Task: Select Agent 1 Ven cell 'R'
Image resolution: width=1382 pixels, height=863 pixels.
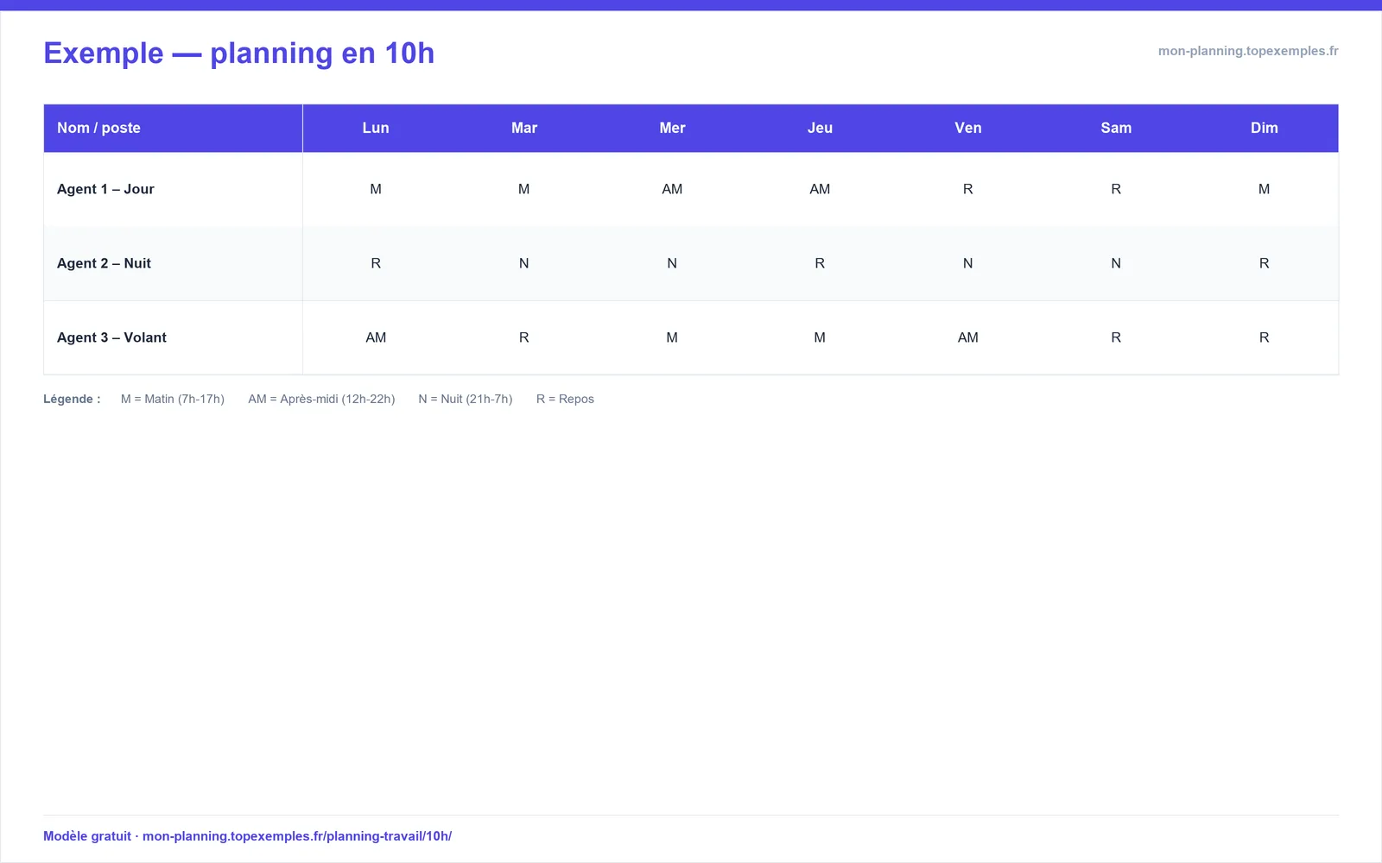Action: coord(968,189)
